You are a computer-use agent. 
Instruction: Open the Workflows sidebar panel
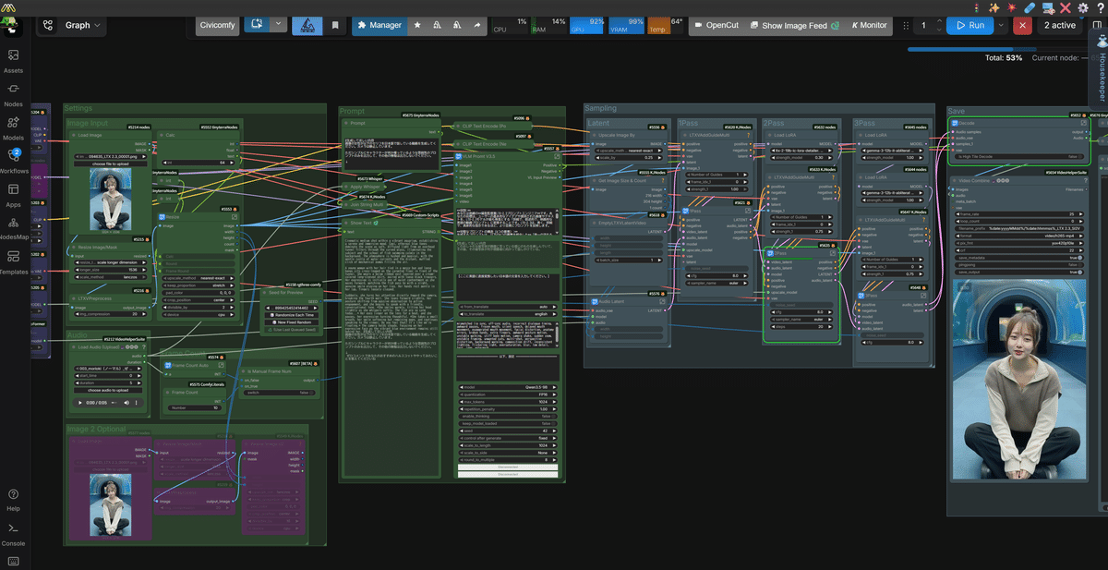(13, 161)
